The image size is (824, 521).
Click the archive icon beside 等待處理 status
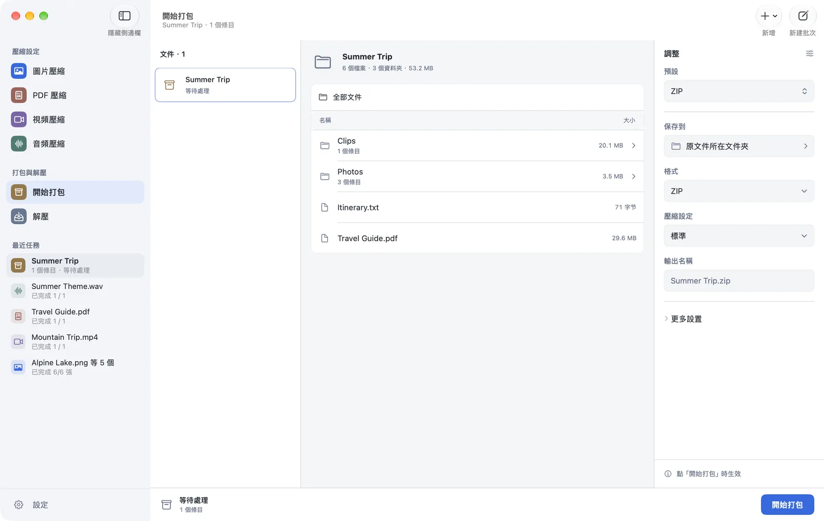click(166, 505)
